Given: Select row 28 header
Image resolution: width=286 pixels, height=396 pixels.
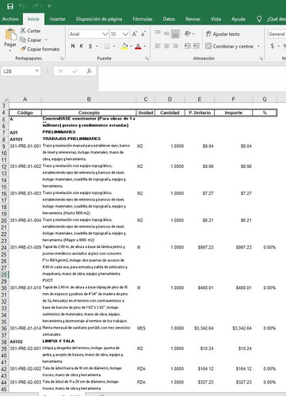Looking at the screenshot, I should coord(4,275).
